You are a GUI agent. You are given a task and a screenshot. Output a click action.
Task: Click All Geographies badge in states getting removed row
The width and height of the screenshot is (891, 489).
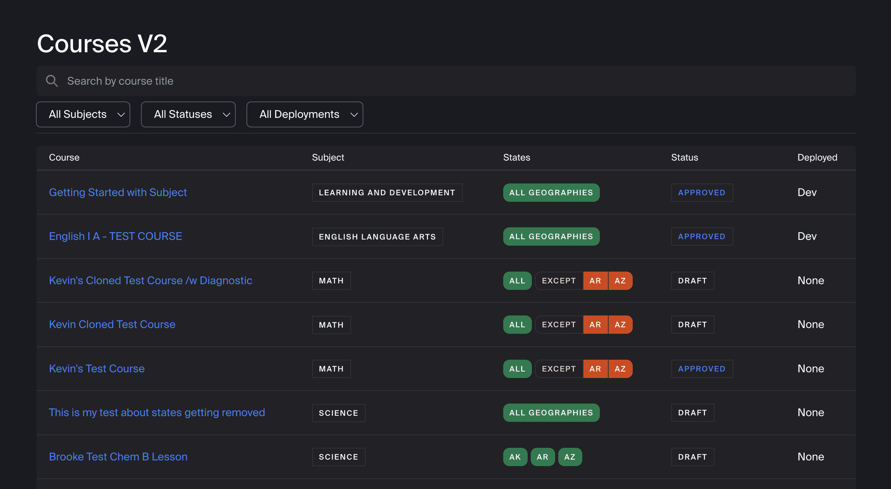click(551, 413)
